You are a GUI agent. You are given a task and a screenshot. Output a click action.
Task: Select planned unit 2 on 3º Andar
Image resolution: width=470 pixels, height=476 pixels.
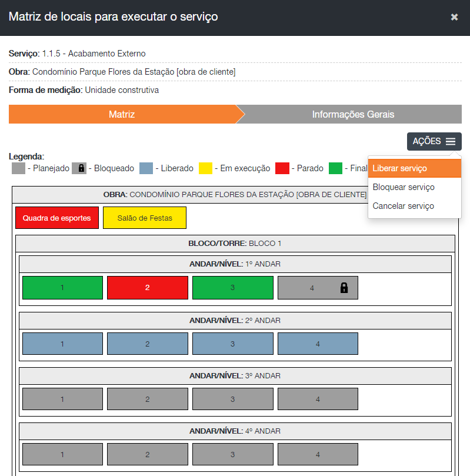(x=148, y=399)
